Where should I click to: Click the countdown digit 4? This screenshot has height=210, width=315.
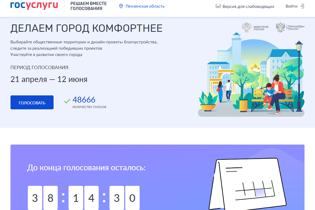pyautogui.click(x=91, y=198)
